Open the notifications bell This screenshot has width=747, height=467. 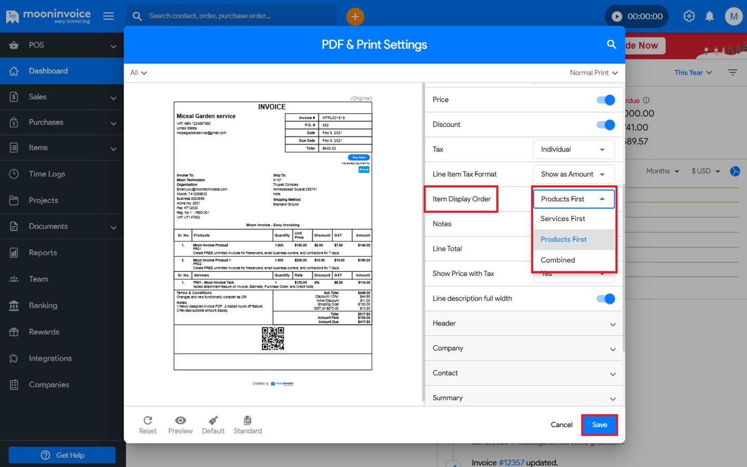(710, 16)
